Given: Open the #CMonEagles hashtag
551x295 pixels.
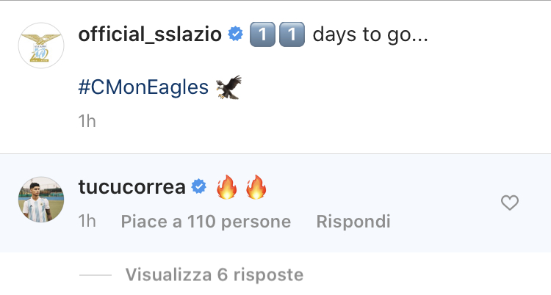Looking at the screenshot, I should 143,87.
